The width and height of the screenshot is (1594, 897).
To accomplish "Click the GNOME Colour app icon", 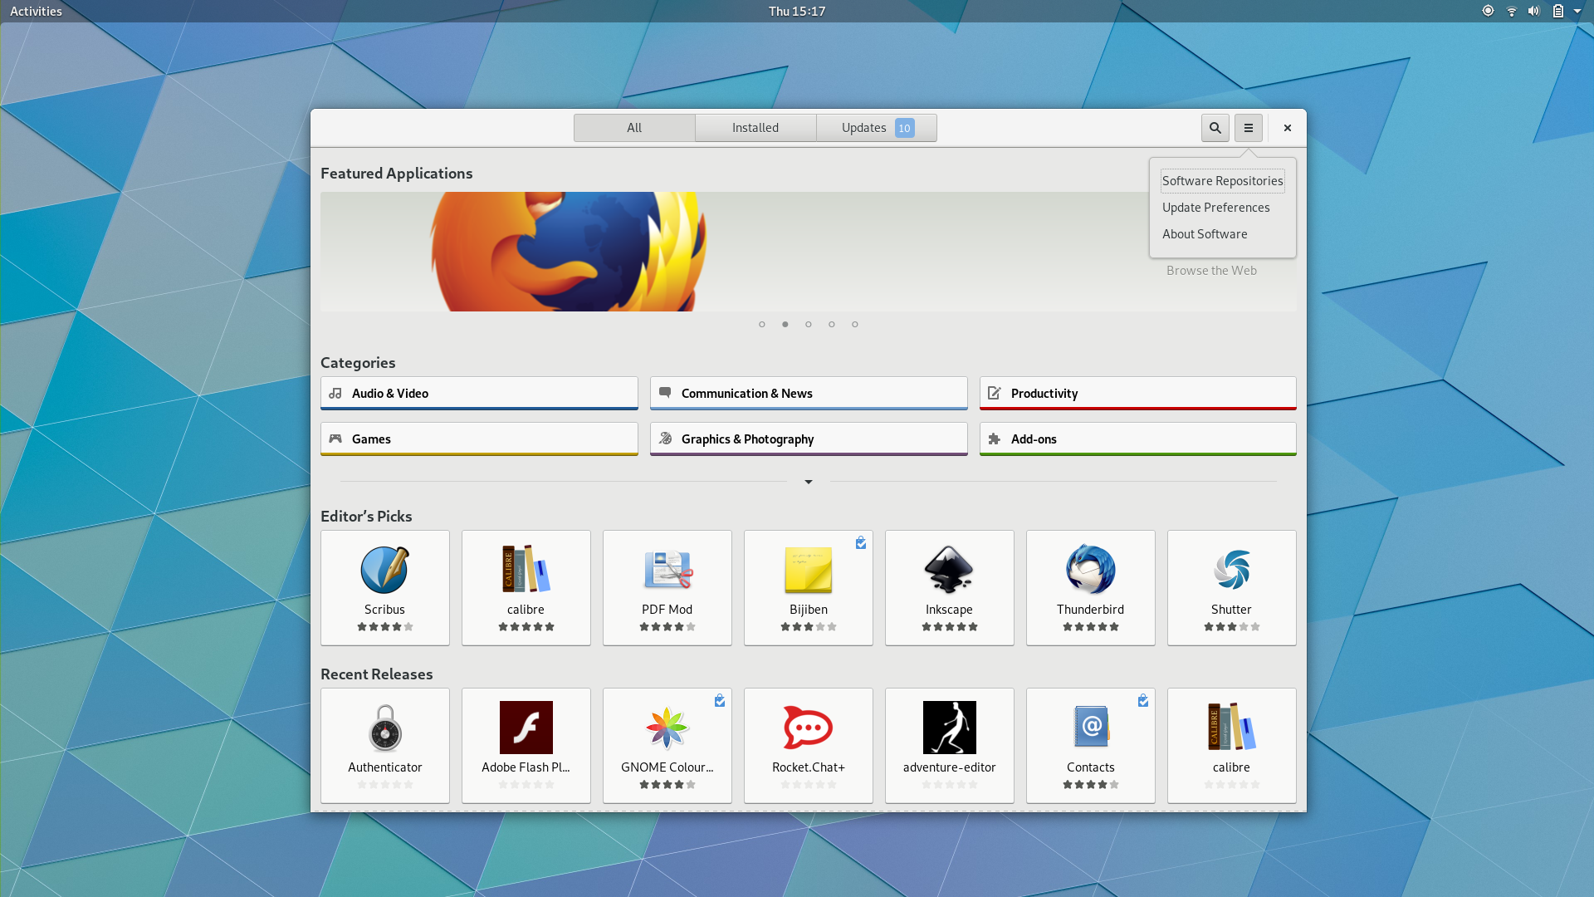I will coord(667,728).
